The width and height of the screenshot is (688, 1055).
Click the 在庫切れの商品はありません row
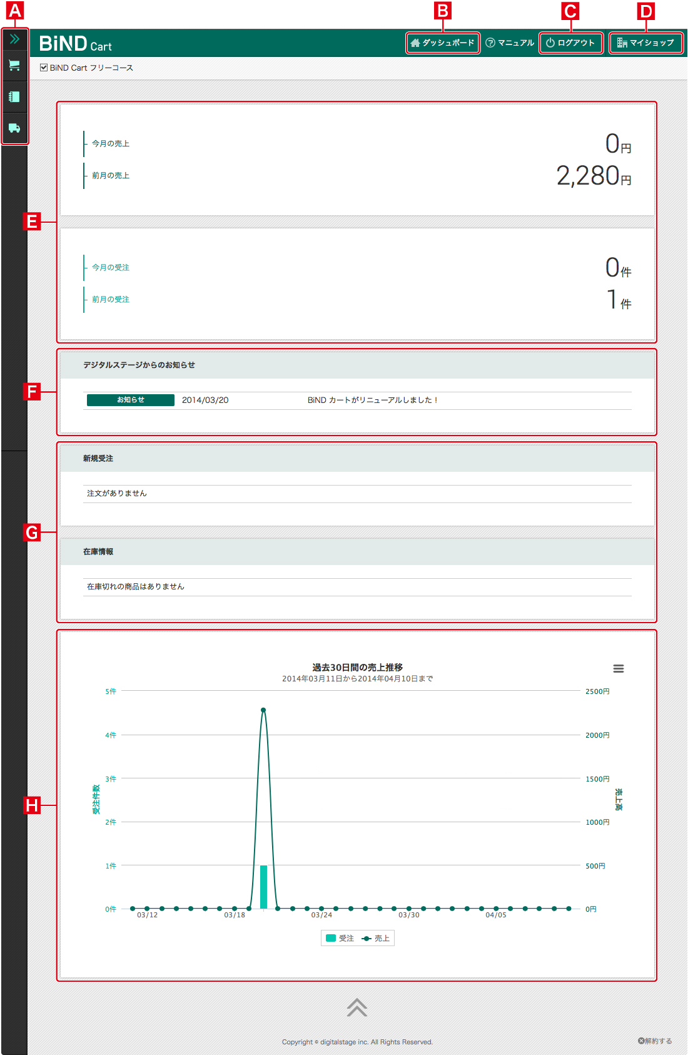[357, 587]
